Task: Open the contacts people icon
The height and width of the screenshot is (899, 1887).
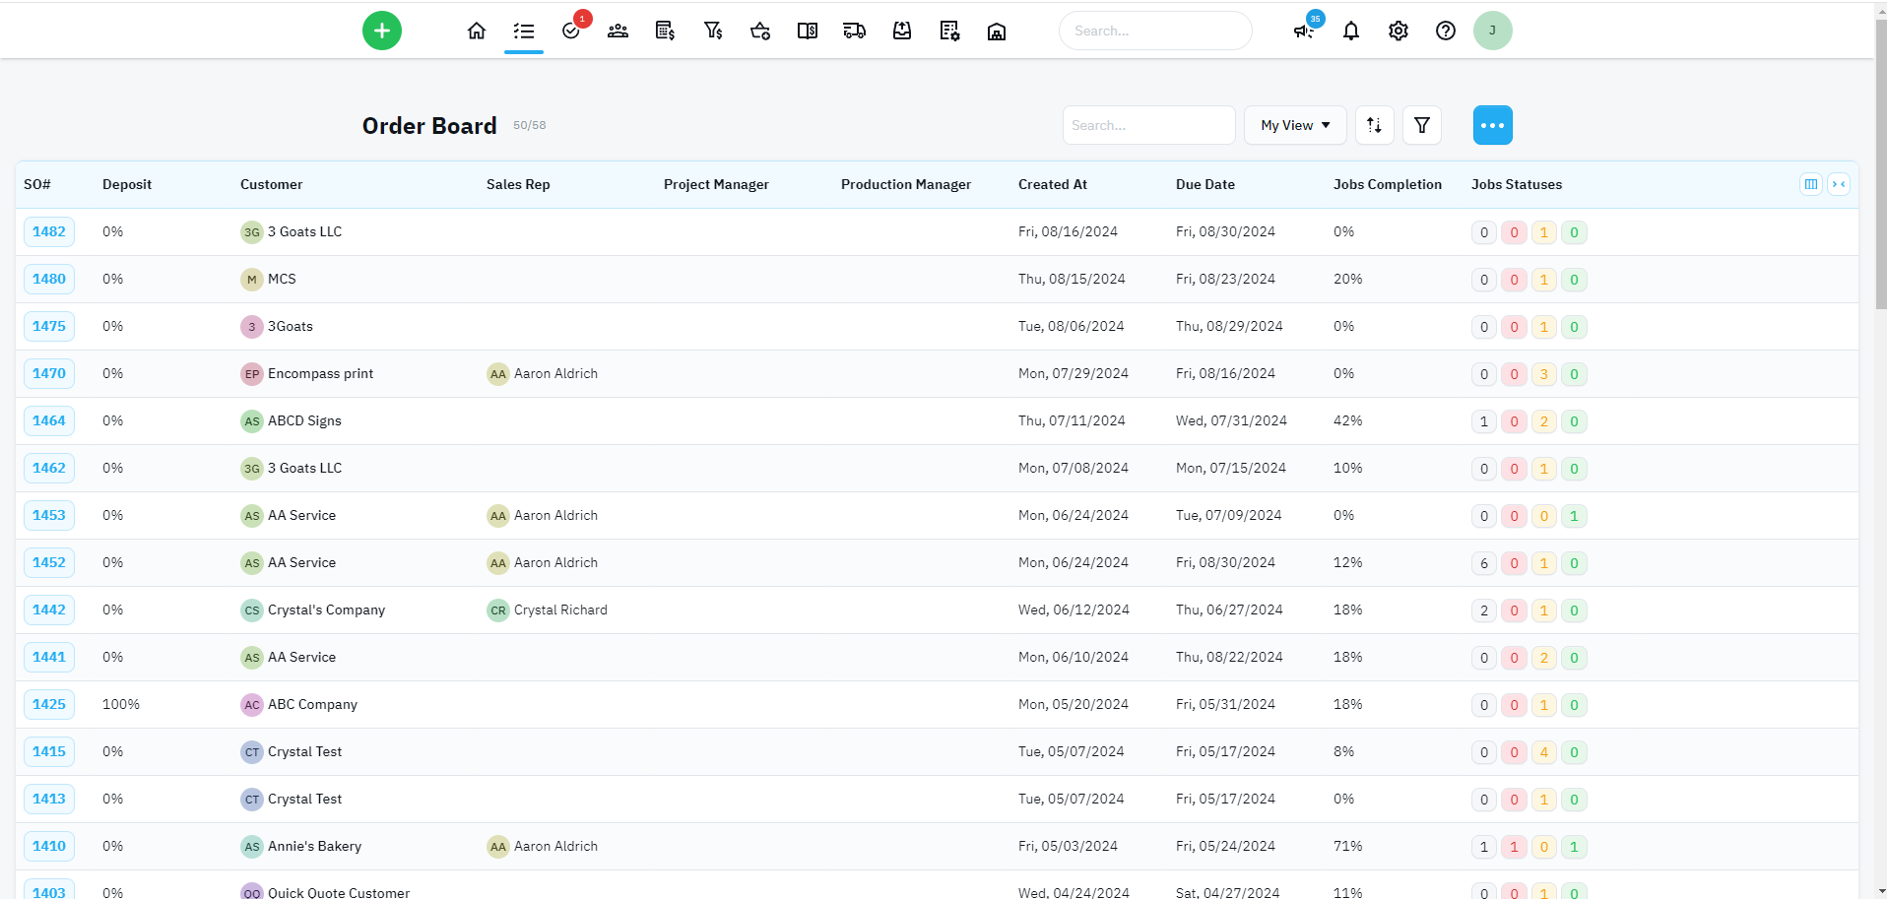Action: click(618, 31)
